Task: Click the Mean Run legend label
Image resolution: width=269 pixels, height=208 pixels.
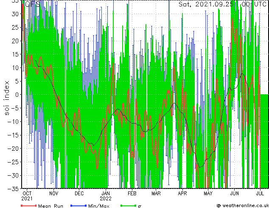Action: [51, 206]
